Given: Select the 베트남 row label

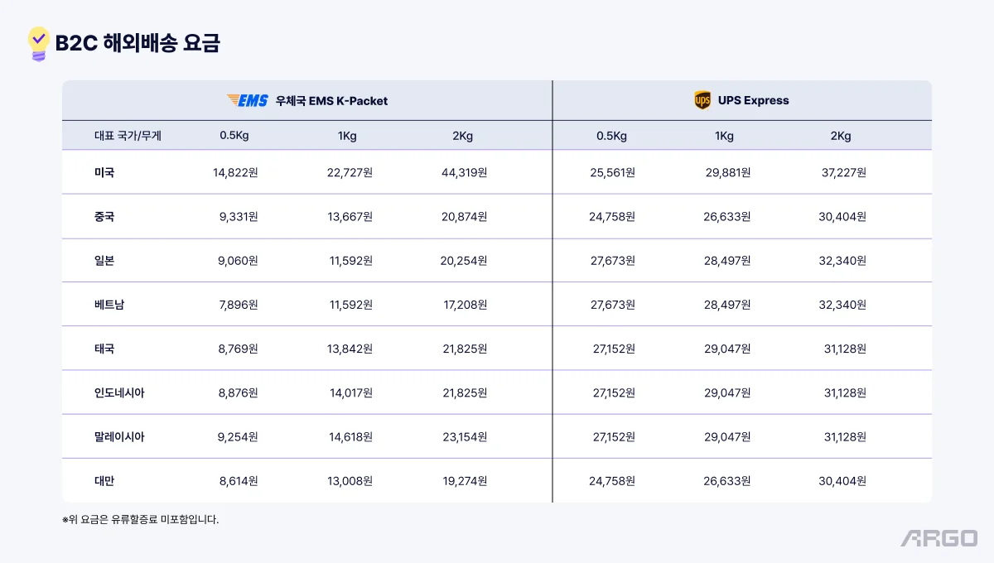Looking at the screenshot, I should point(109,305).
